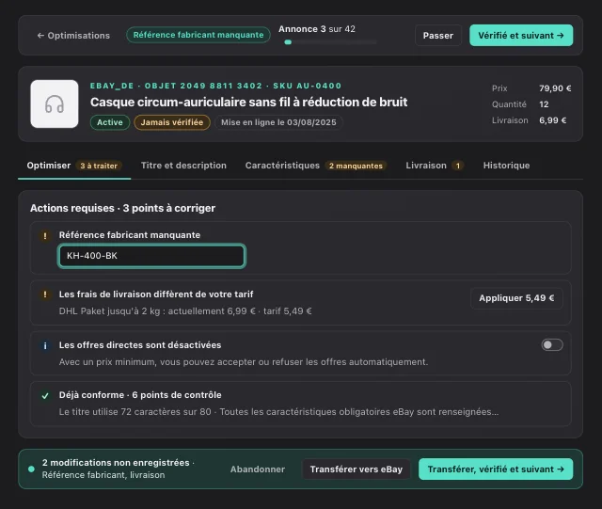602x509 pixels.
Task: Click the 2 manquantes badge
Action: [356, 166]
